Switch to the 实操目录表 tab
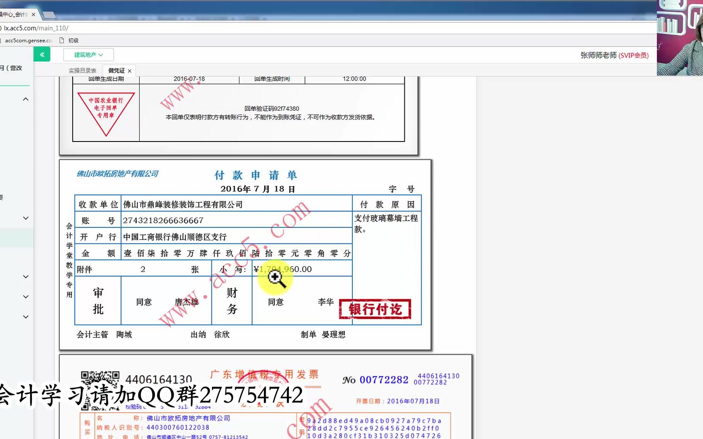Image resolution: width=703 pixels, height=439 pixels. point(82,70)
